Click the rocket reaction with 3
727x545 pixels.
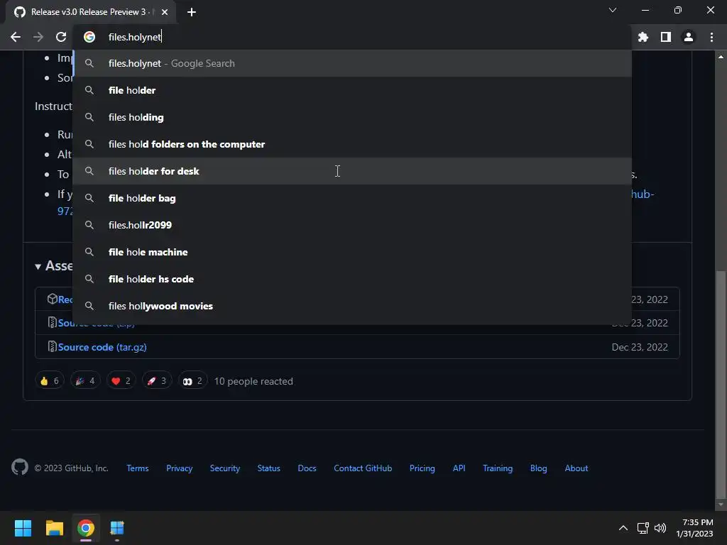click(157, 381)
